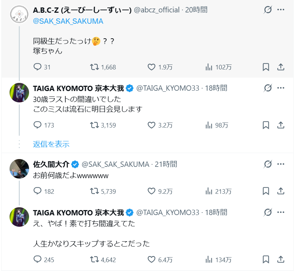Reply to the A.B.C-Z tweet
Viewport: 295px width, 271px height.
(38, 67)
